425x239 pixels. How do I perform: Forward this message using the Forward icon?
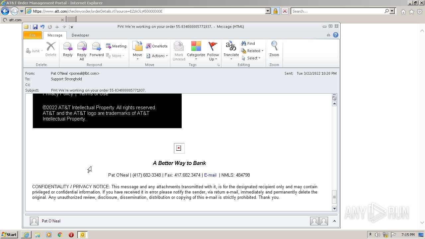pyautogui.click(x=97, y=49)
